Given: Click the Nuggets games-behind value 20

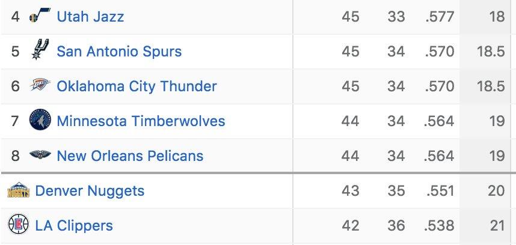Looking at the screenshot, I should [x=496, y=191].
